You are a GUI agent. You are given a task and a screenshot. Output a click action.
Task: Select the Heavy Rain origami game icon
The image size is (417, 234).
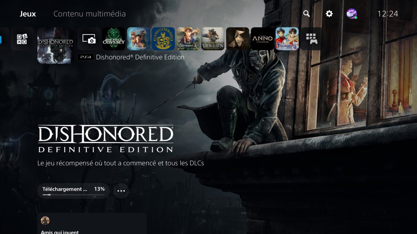[237, 39]
